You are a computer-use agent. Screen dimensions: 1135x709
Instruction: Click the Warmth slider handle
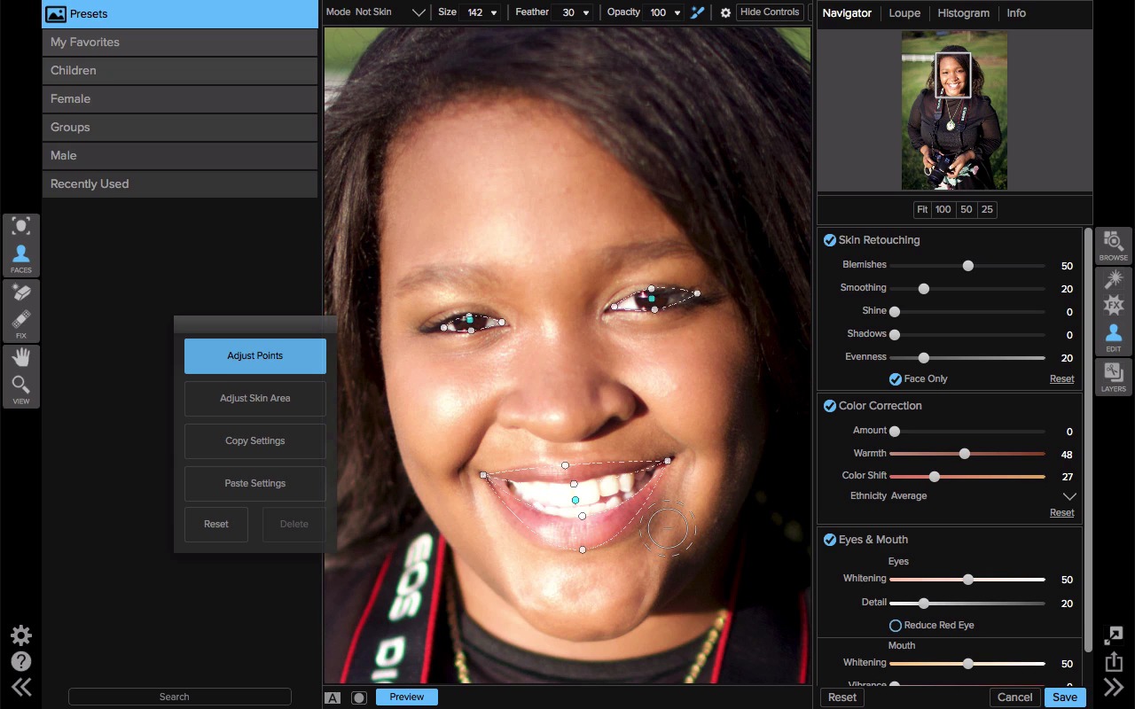(x=965, y=454)
